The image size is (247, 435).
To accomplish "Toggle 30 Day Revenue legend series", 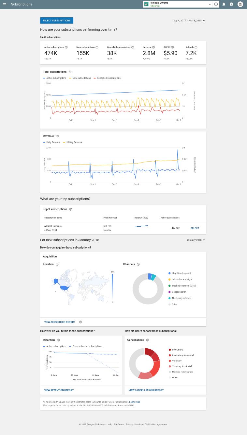I will click(73, 142).
